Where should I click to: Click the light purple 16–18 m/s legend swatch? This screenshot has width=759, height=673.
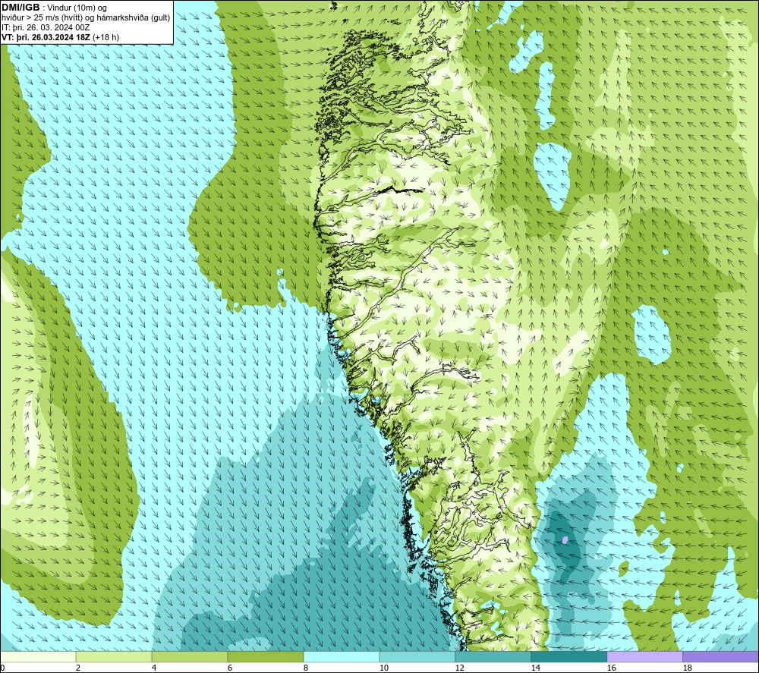click(x=644, y=657)
